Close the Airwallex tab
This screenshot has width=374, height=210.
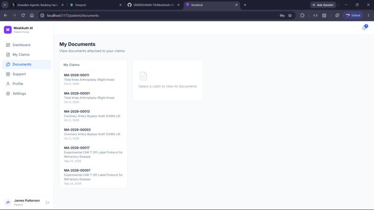[63, 5]
